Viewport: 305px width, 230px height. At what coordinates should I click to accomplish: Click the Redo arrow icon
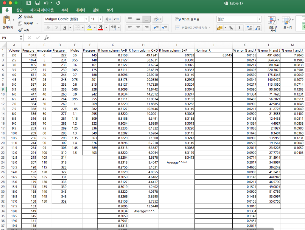58,3
